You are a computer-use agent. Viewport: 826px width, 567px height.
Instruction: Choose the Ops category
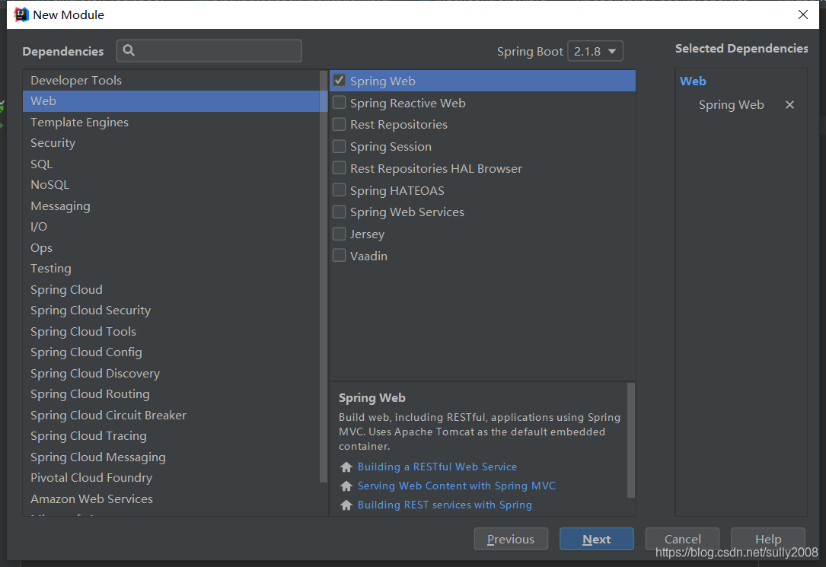click(x=172, y=247)
